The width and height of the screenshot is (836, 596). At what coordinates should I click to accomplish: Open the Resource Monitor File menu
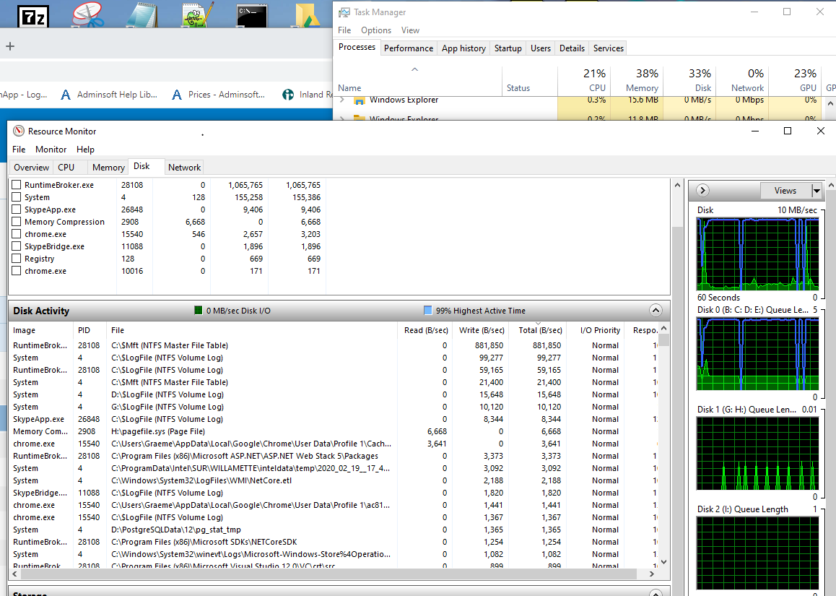coord(19,150)
